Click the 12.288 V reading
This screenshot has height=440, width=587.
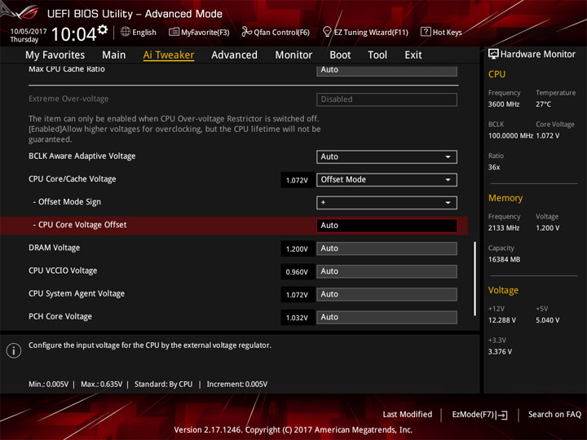pyautogui.click(x=501, y=320)
